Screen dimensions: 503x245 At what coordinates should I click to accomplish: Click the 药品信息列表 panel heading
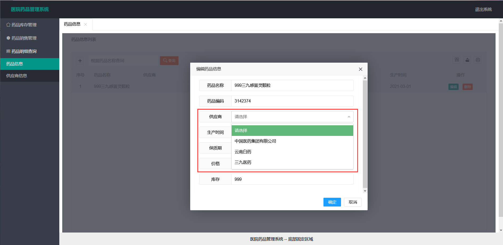pyautogui.click(x=84, y=40)
